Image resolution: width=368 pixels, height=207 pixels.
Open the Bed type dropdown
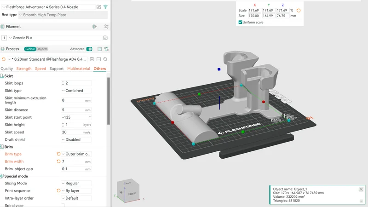63,15
